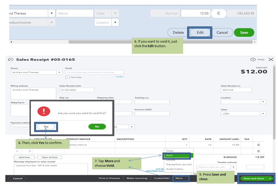Viewport: 278px width, 186px height.
Task: Expand the register Location dropdown
Action: click(x=115, y=22)
